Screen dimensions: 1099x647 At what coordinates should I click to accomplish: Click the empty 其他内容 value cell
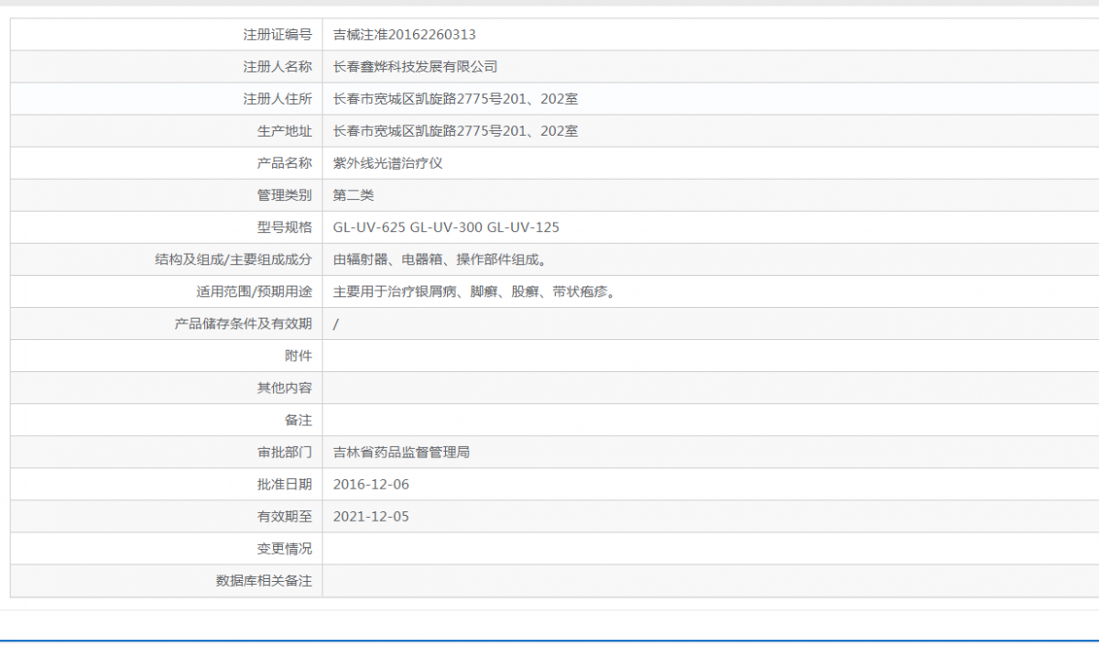pos(549,388)
